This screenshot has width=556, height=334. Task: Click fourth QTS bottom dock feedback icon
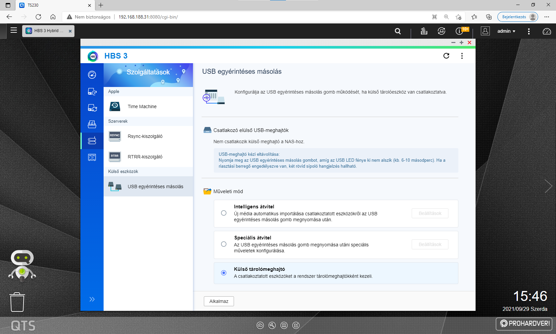point(296,325)
